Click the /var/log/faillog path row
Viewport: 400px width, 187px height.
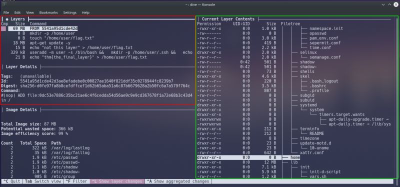pos(45,153)
